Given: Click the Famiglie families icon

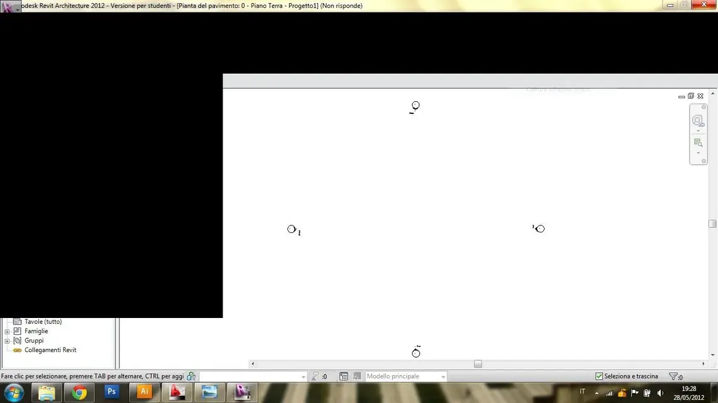Looking at the screenshot, I should pos(18,331).
